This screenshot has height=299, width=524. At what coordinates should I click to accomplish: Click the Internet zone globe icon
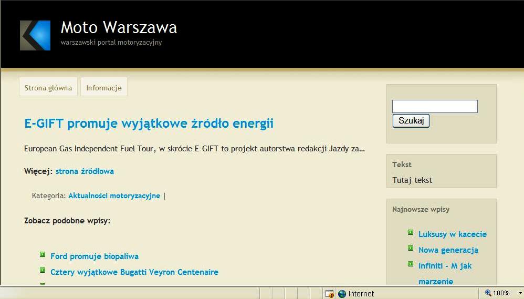(342, 294)
